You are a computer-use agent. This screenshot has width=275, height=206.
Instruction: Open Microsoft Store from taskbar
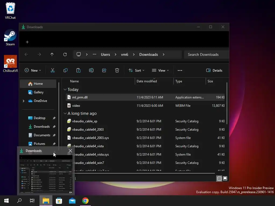[x=59, y=201]
